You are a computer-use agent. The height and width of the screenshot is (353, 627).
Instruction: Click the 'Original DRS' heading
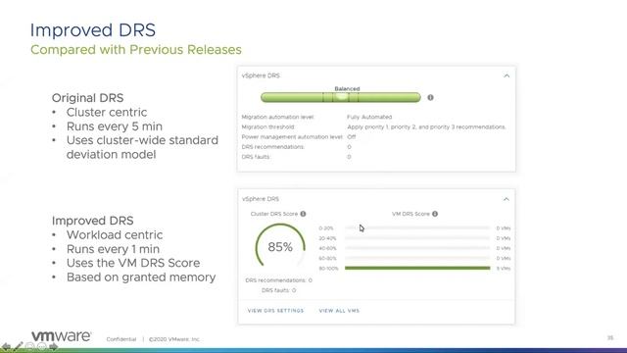[x=87, y=98]
